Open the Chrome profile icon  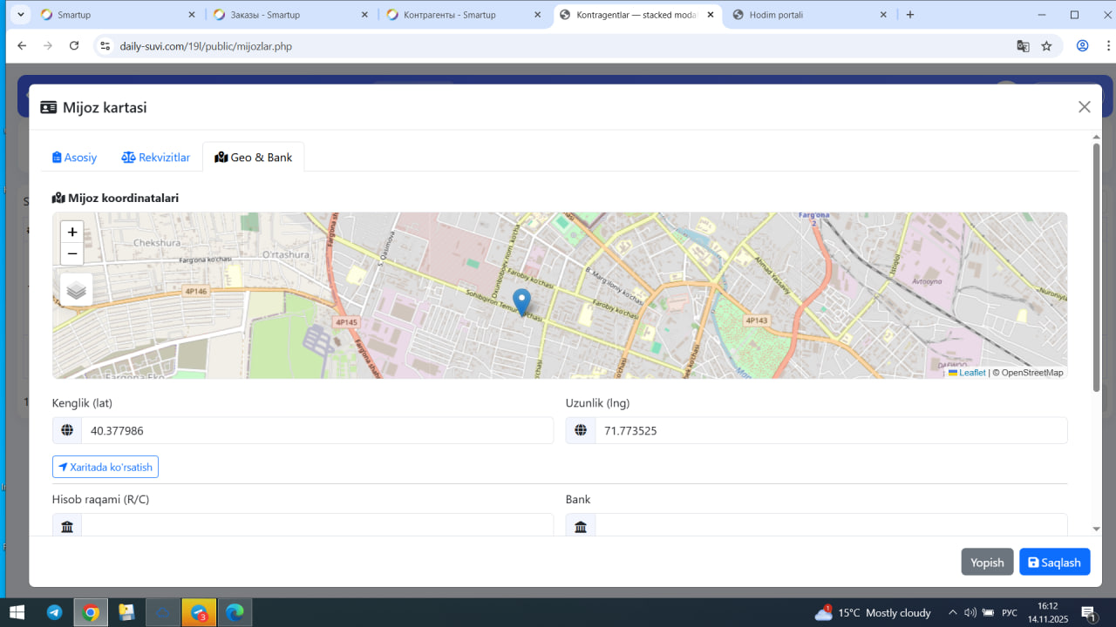point(1082,46)
